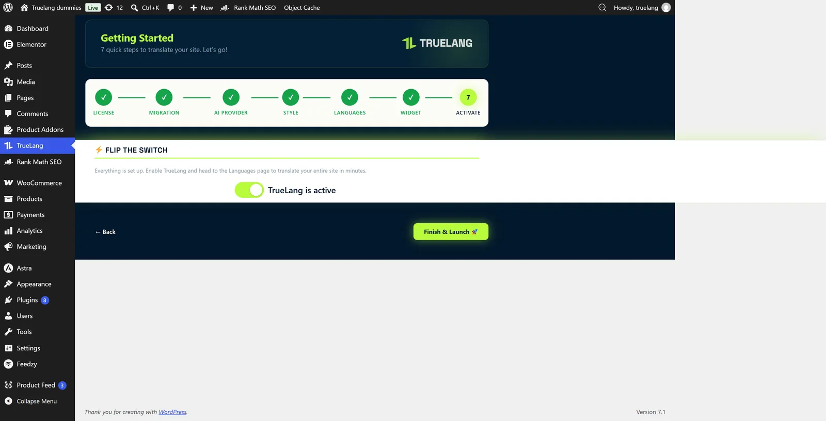Click the Product Feed notification badge
Screen dimensions: 826x421
point(62,385)
